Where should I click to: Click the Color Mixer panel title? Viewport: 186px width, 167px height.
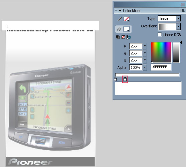[132, 11]
